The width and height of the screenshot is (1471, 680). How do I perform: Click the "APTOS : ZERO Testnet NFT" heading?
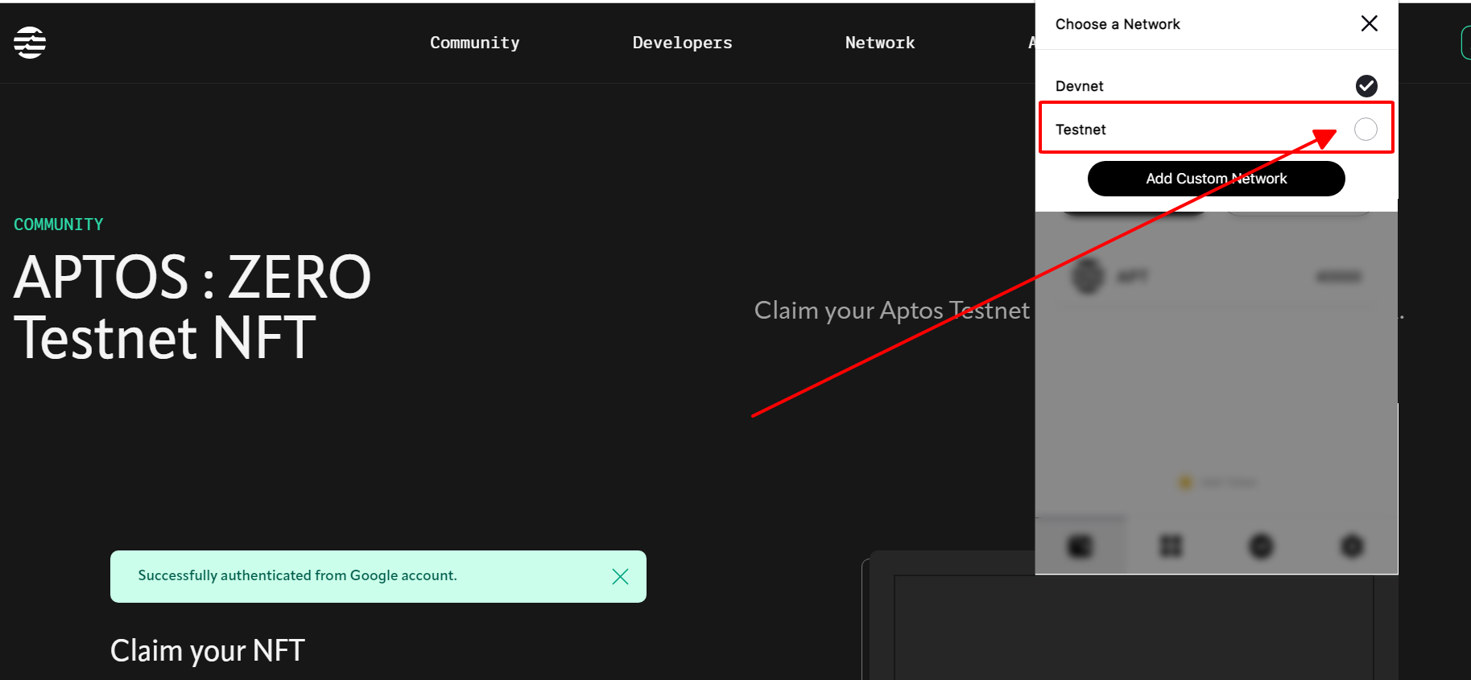point(192,307)
